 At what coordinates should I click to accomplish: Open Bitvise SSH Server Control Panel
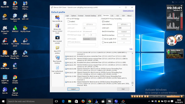click(x=57, y=29)
